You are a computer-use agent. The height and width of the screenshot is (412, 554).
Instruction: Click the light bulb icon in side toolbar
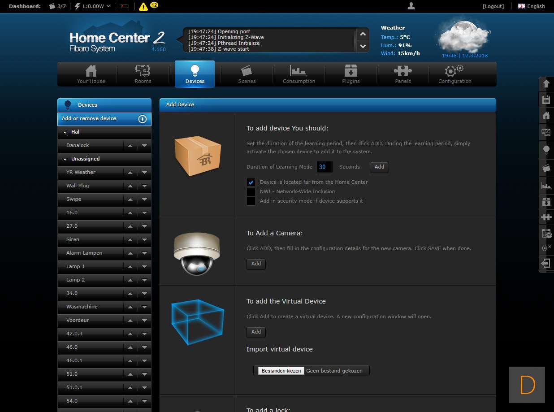546,150
